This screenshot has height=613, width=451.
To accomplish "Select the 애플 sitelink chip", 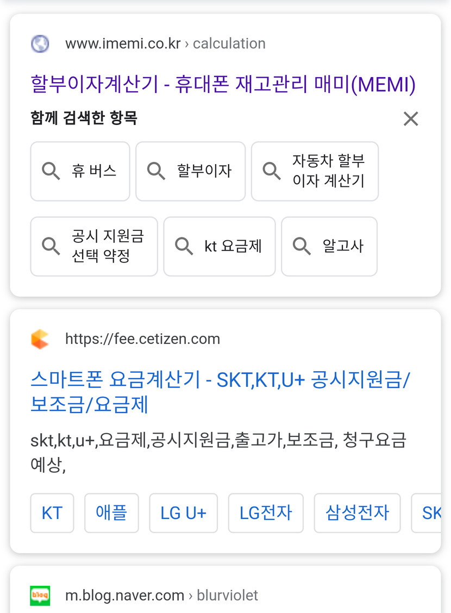I will click(111, 512).
